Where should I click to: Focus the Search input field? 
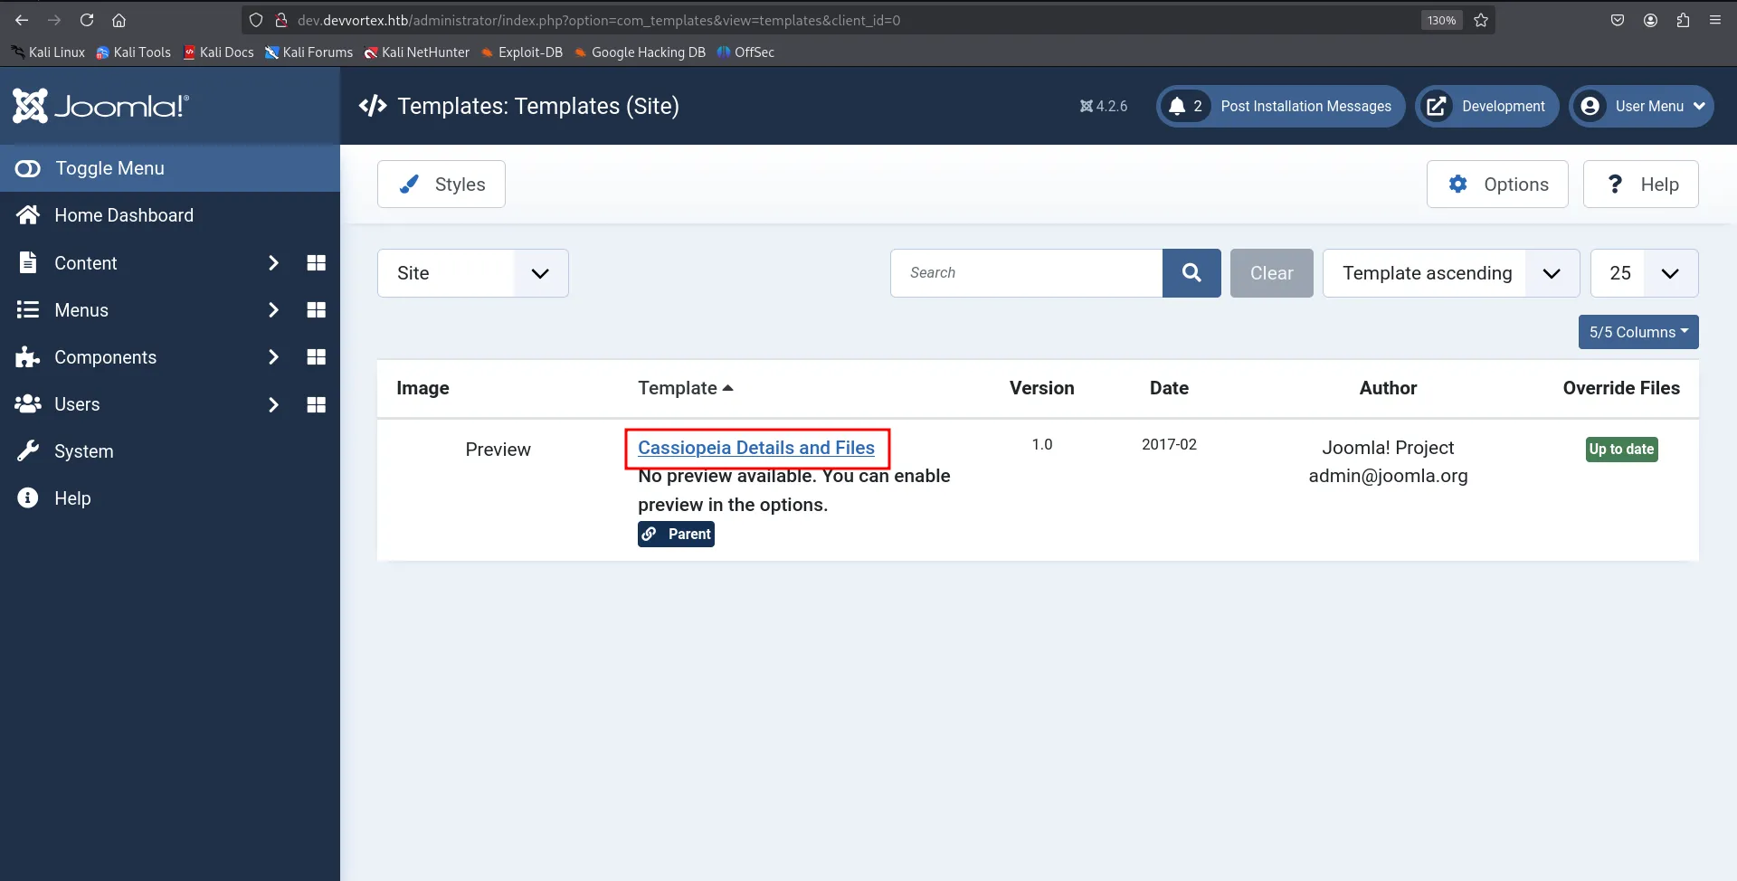[1027, 273]
